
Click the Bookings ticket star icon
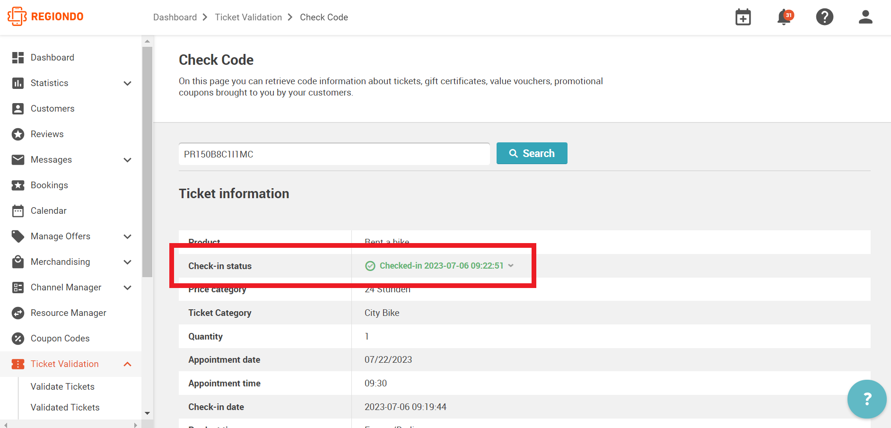point(18,185)
